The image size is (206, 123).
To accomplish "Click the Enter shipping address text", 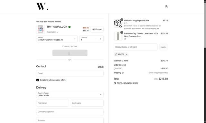I will pyautogui.click(x=158, y=73).
